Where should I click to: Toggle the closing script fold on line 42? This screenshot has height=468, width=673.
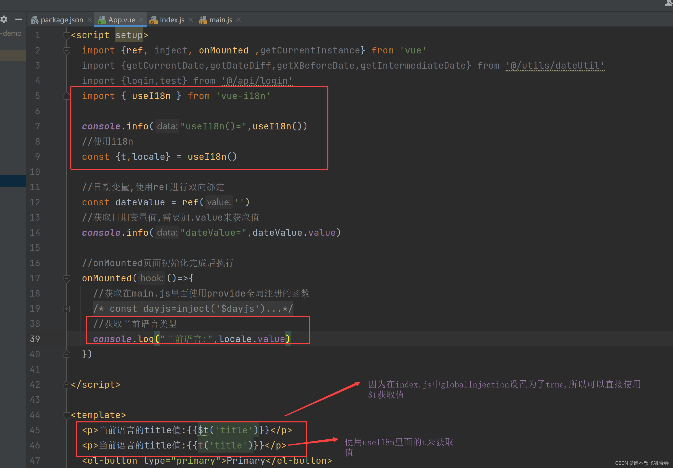(x=67, y=384)
